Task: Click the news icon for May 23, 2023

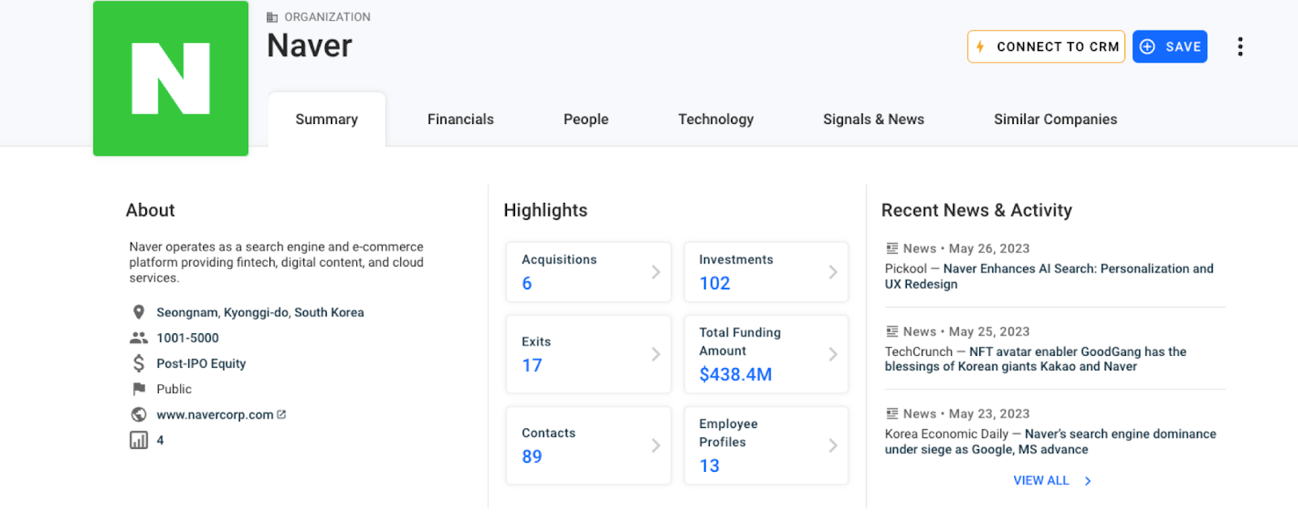Action: coord(892,413)
